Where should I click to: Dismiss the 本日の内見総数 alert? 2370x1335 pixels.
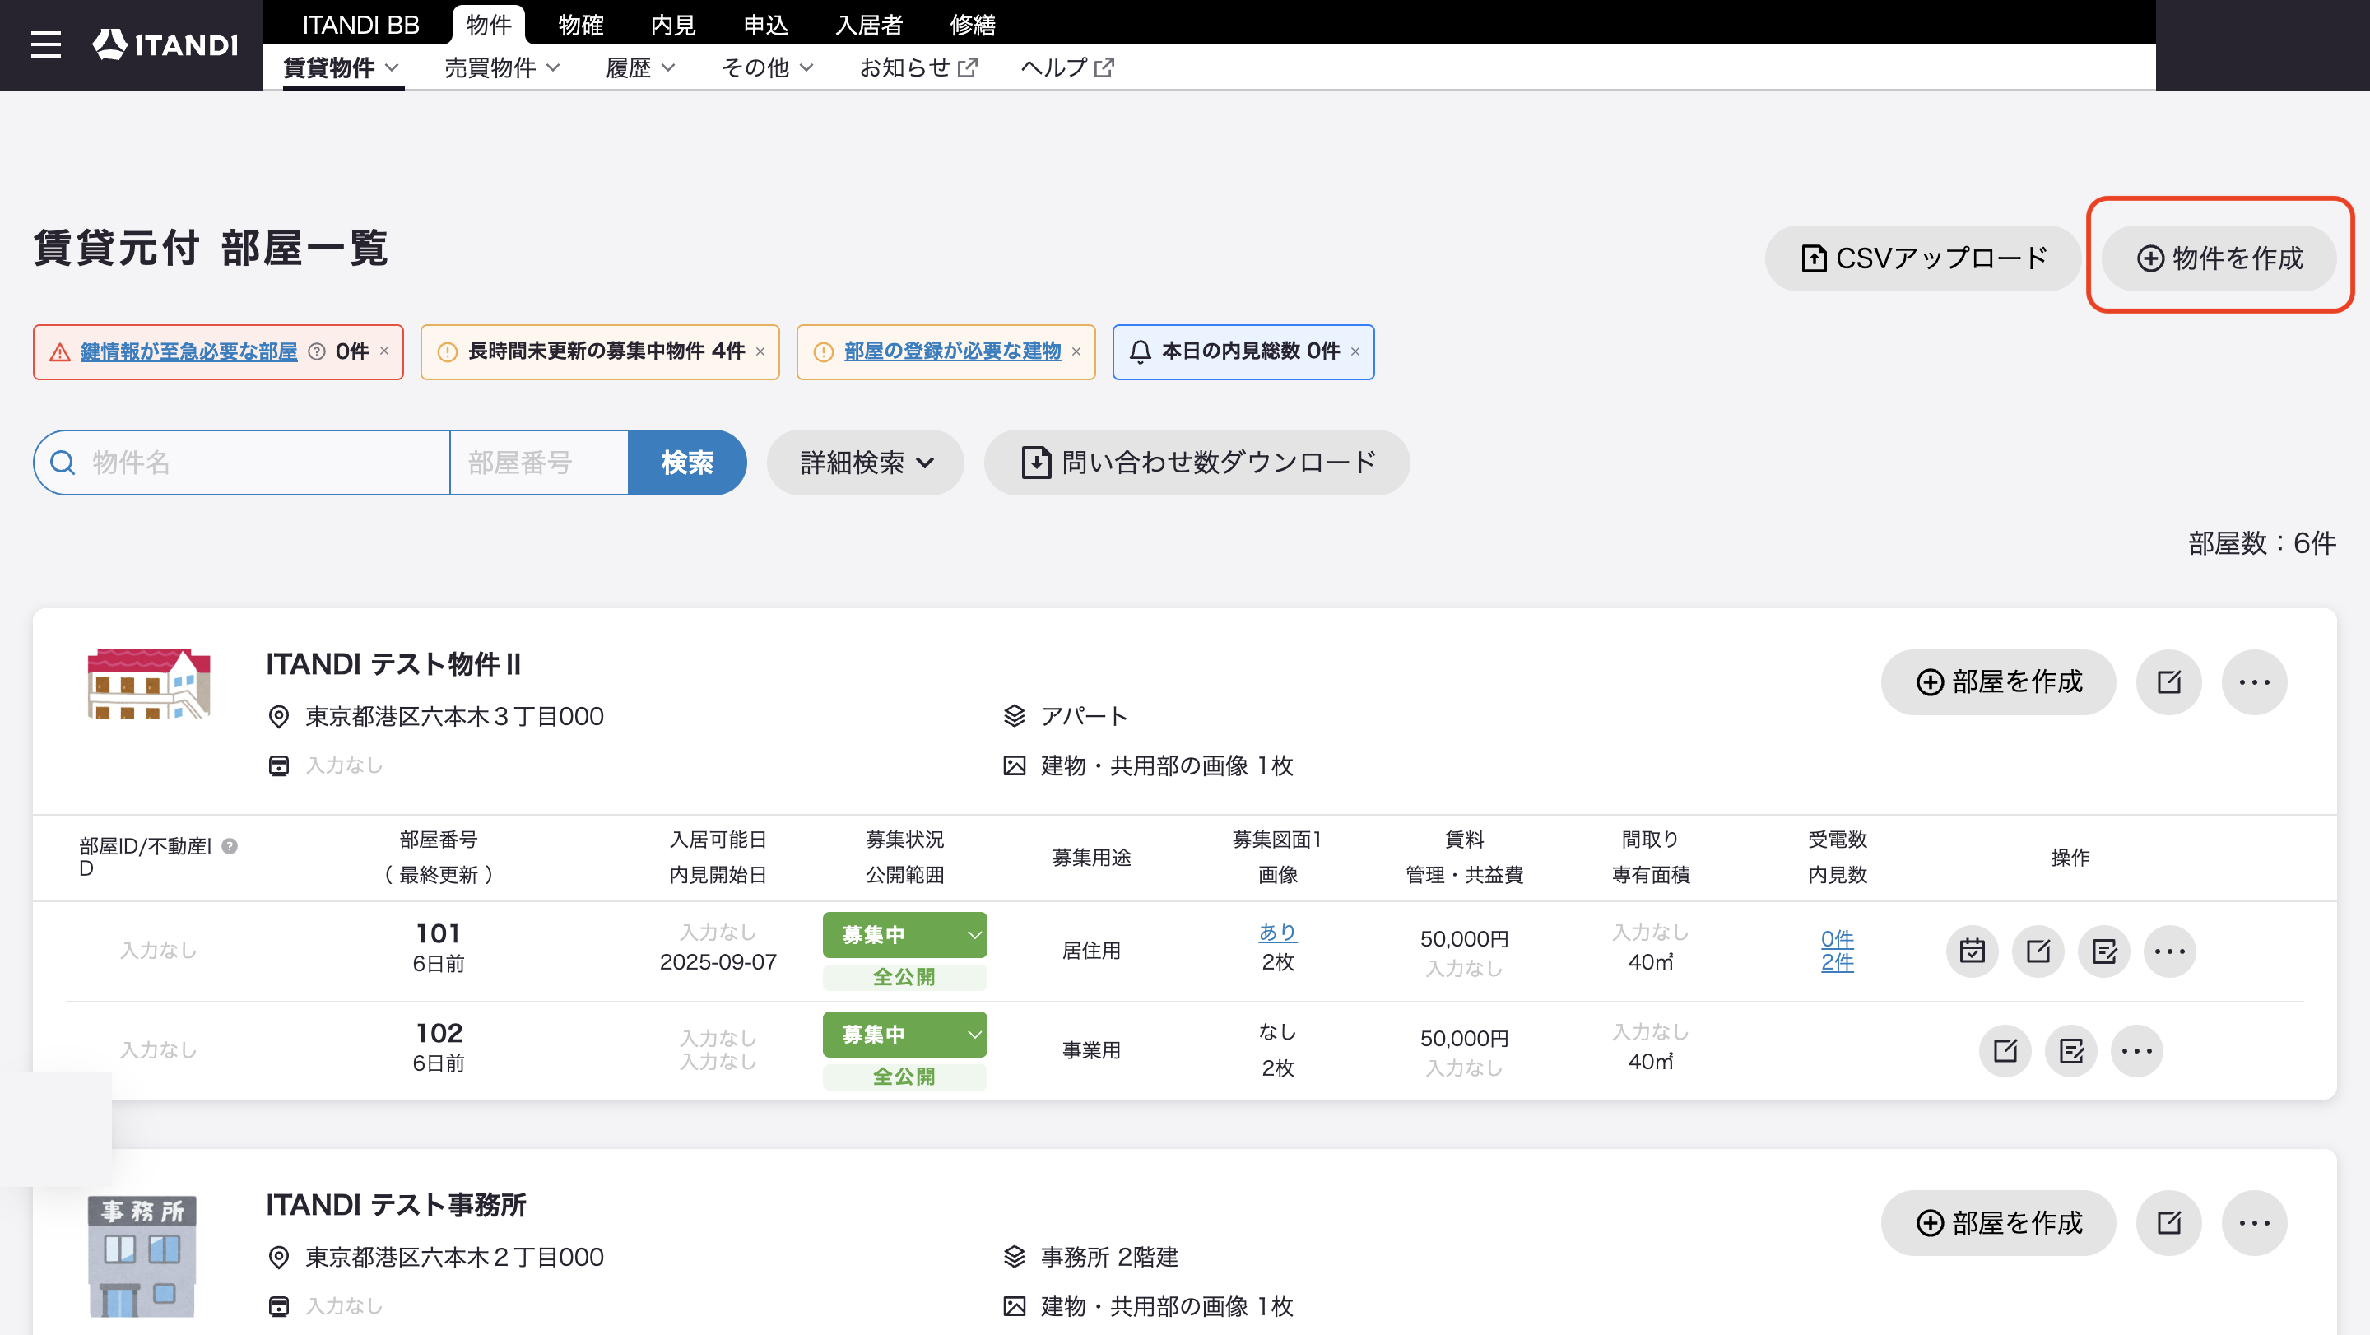click(x=1355, y=351)
